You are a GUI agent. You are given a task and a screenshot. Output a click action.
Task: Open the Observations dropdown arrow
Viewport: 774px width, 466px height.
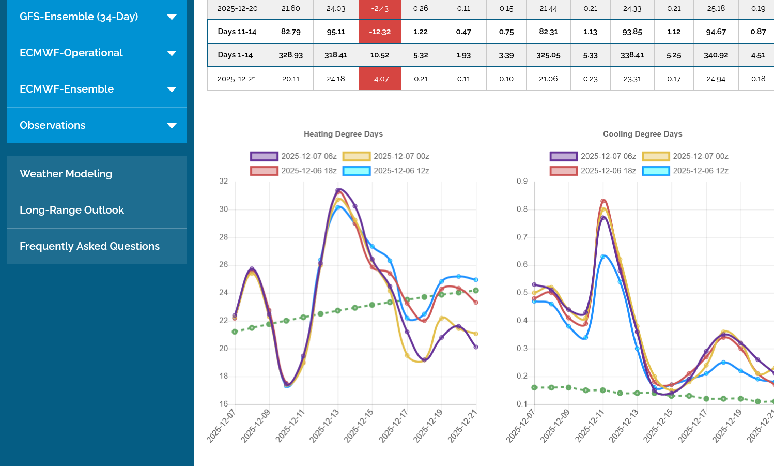[172, 126]
